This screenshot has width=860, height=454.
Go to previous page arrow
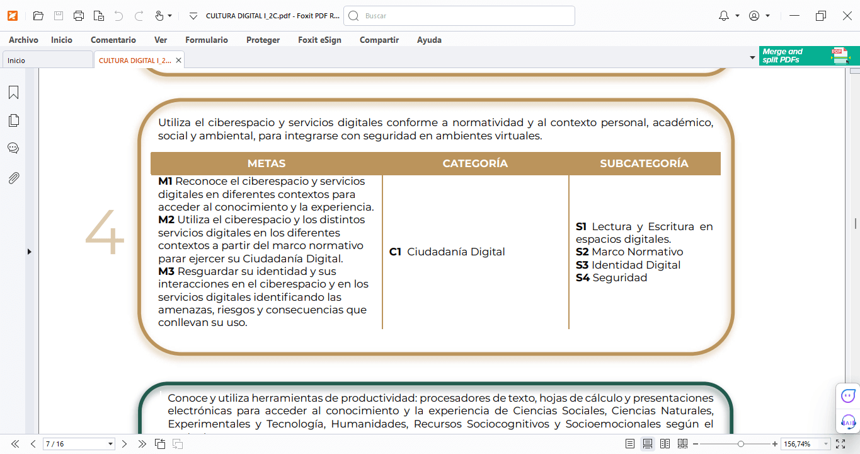(x=33, y=444)
